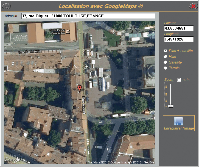Image resolution: width=199 pixels, height=167 pixels.
Task: Click the red location marker pin
Action: (80, 89)
